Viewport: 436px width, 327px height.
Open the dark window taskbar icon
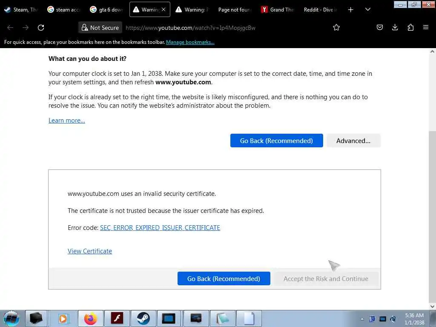[196, 318]
